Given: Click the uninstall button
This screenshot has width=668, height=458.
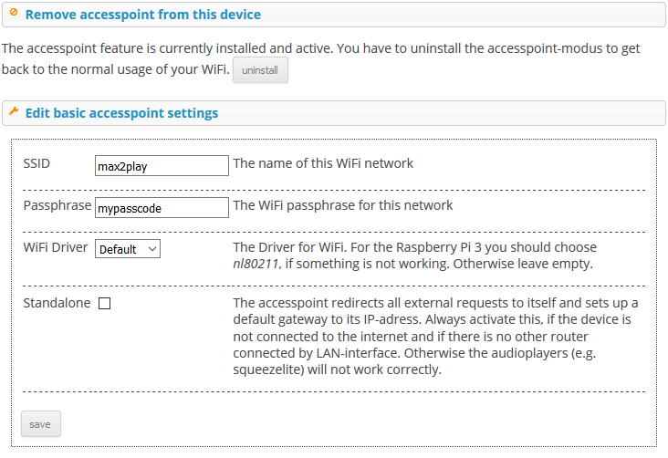Looking at the screenshot, I should 260,70.
